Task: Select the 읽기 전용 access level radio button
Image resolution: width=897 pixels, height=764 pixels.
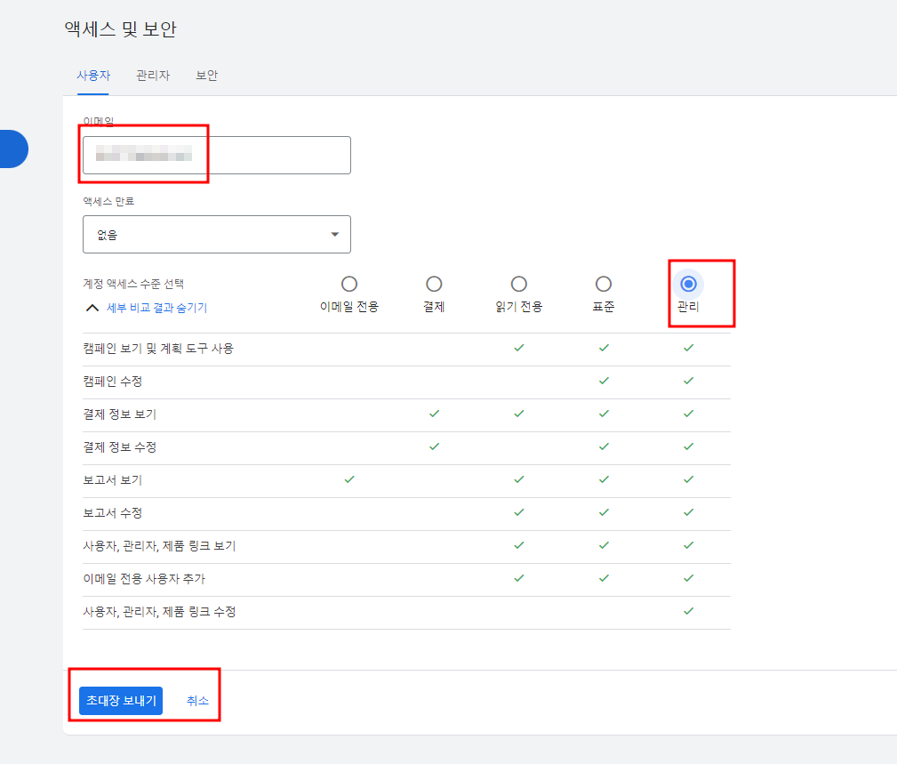Action: click(518, 283)
